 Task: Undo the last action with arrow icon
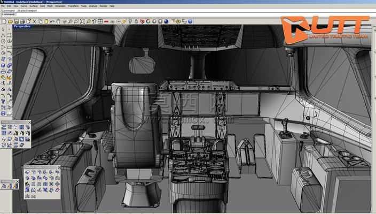pos(52,21)
